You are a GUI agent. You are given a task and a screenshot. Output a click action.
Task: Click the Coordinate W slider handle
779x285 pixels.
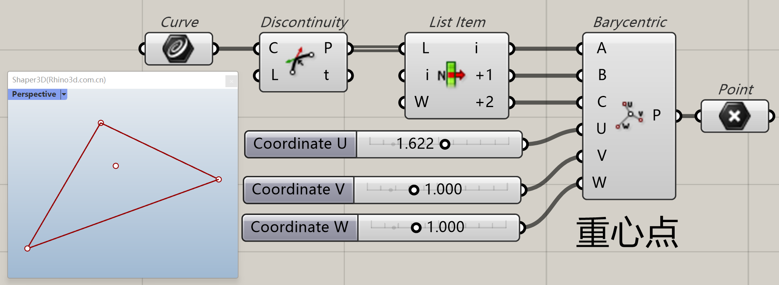tap(416, 228)
